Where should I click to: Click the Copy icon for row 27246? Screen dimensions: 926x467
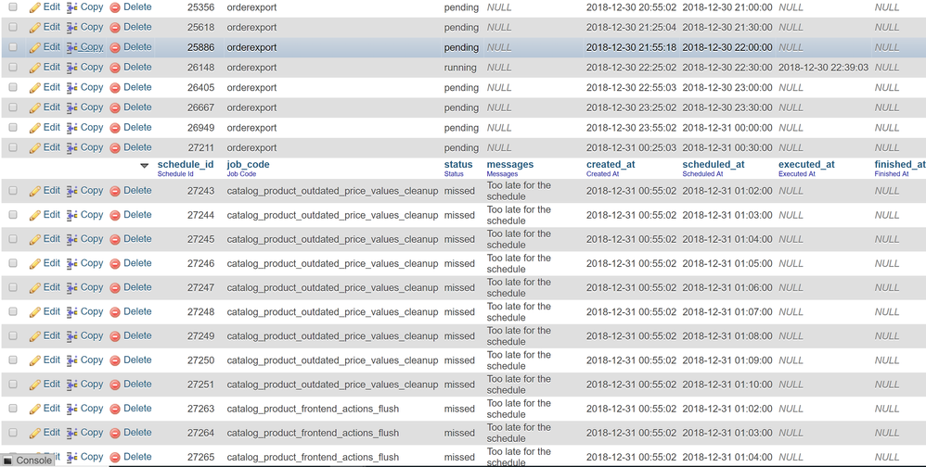pyautogui.click(x=72, y=264)
